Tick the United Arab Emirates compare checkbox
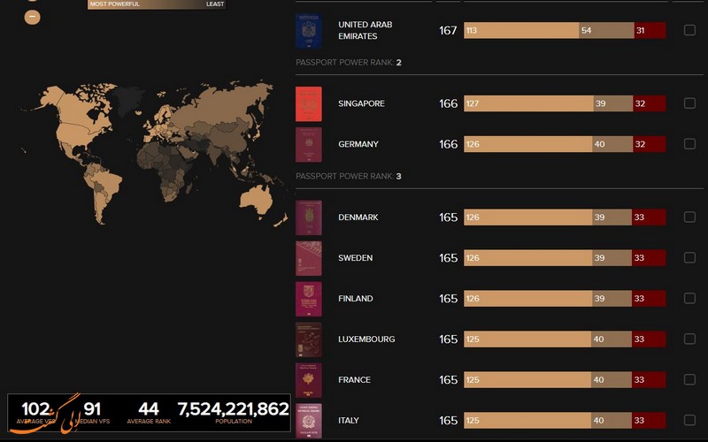The width and height of the screenshot is (708, 442). (x=689, y=30)
